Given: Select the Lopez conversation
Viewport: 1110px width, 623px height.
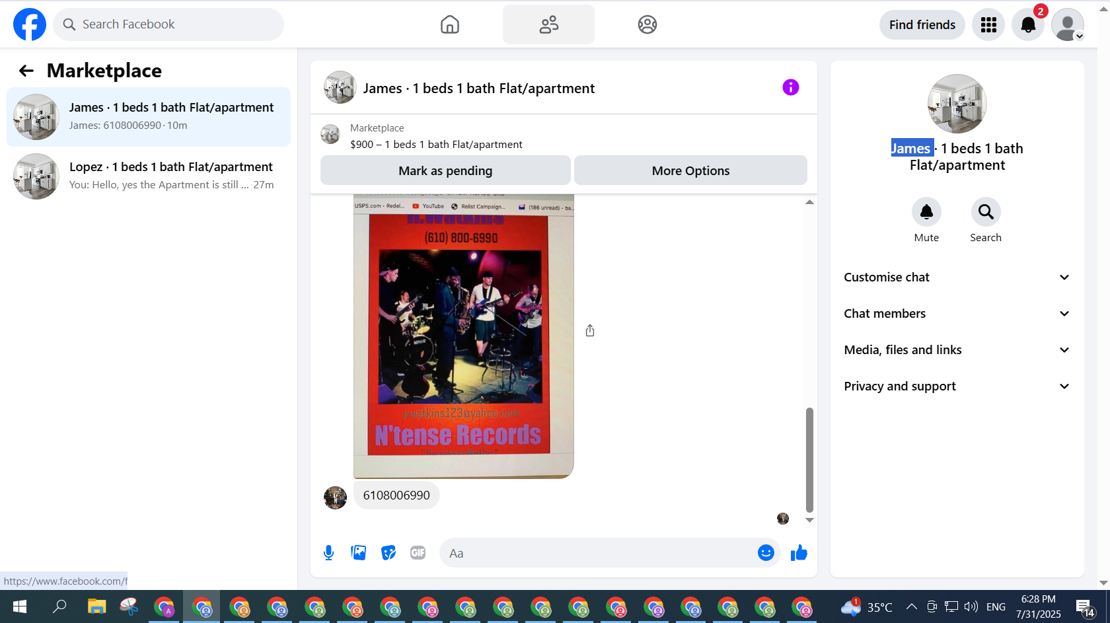Looking at the screenshot, I should [149, 176].
